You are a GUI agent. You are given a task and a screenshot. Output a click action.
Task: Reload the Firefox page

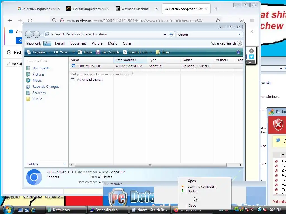[30, 20]
